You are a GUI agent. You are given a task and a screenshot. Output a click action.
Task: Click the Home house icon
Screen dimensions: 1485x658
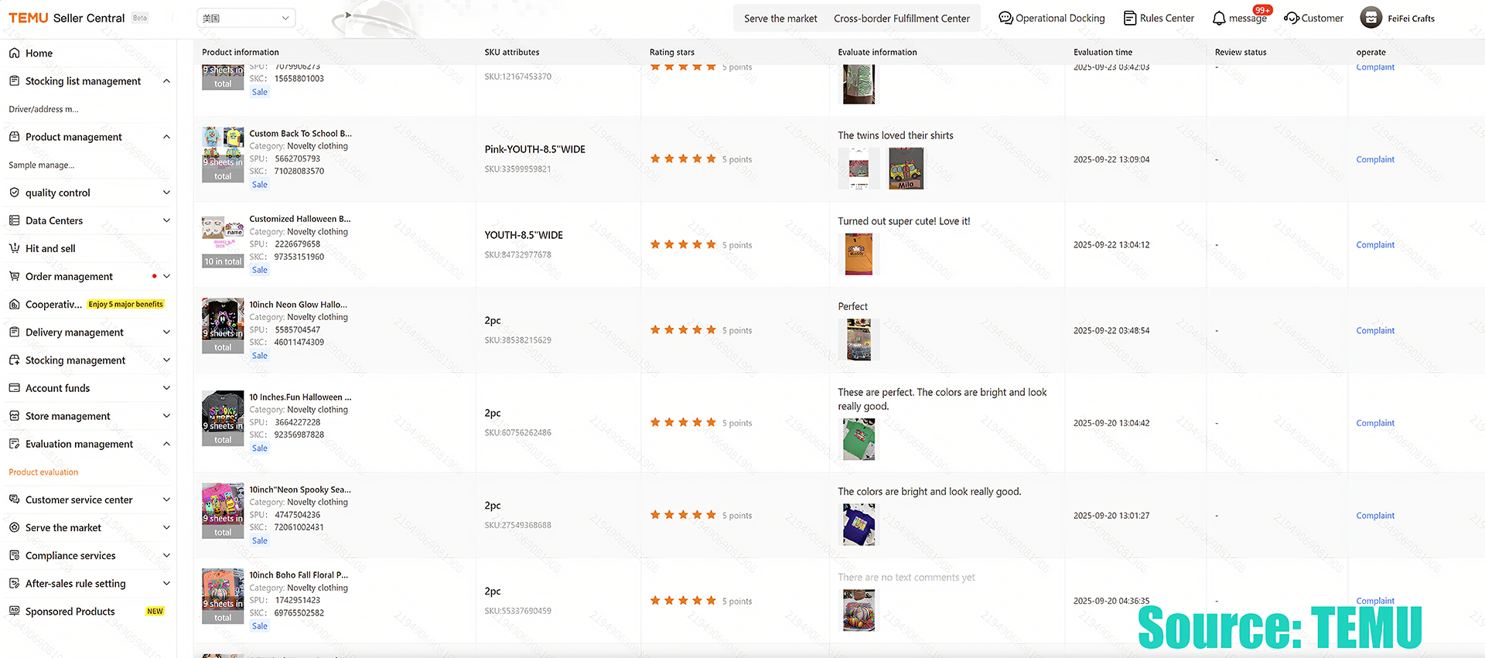click(14, 53)
